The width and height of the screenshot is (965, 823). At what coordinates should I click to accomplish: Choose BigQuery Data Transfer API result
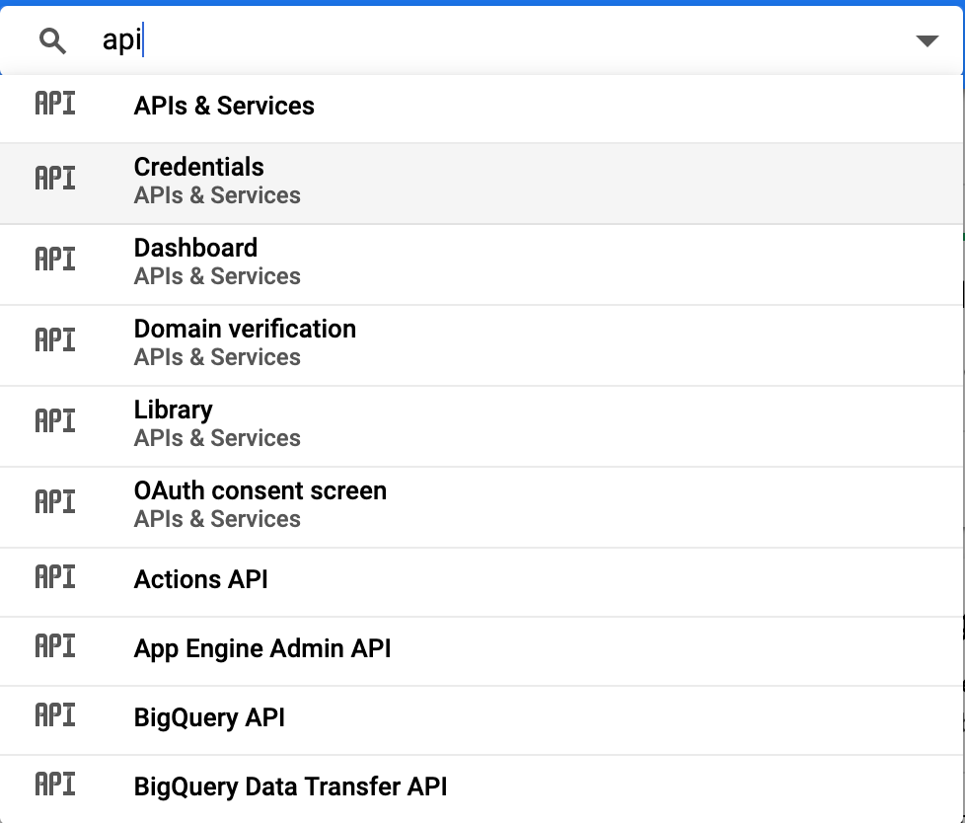(x=482, y=788)
